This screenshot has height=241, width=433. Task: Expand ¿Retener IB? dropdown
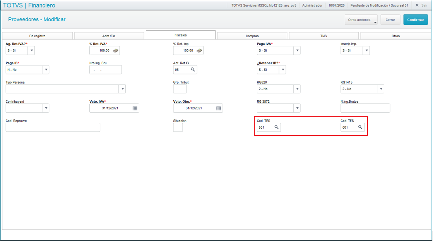pos(283,70)
